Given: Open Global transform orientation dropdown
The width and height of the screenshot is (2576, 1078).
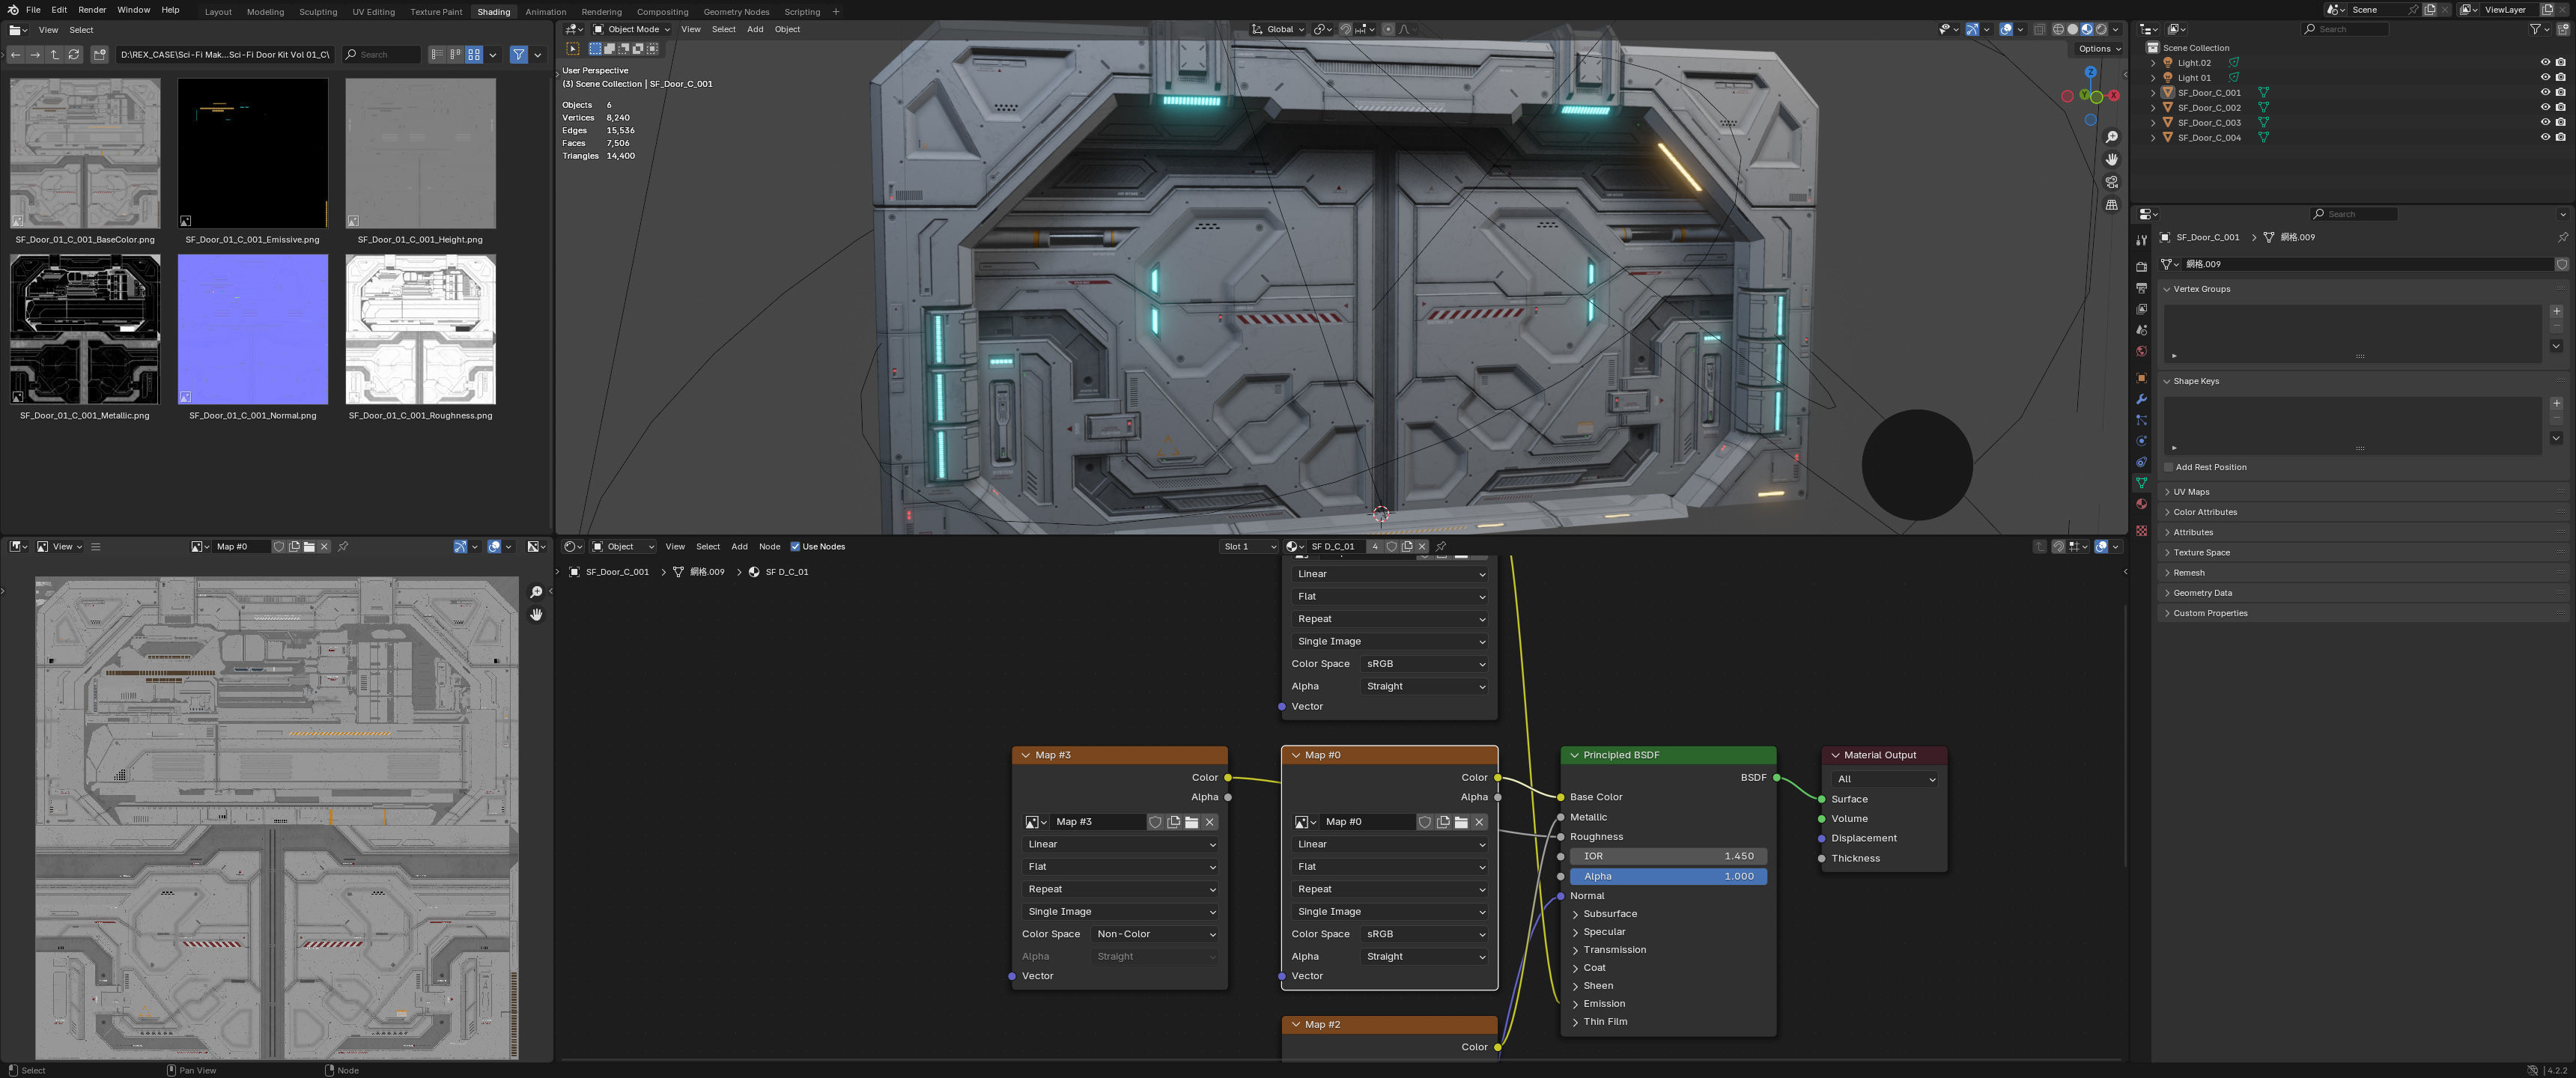Looking at the screenshot, I should tap(1277, 29).
